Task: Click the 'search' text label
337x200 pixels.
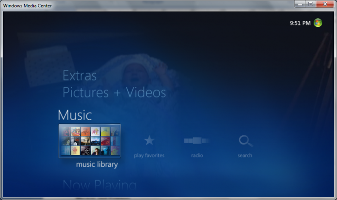Action: [x=245, y=155]
